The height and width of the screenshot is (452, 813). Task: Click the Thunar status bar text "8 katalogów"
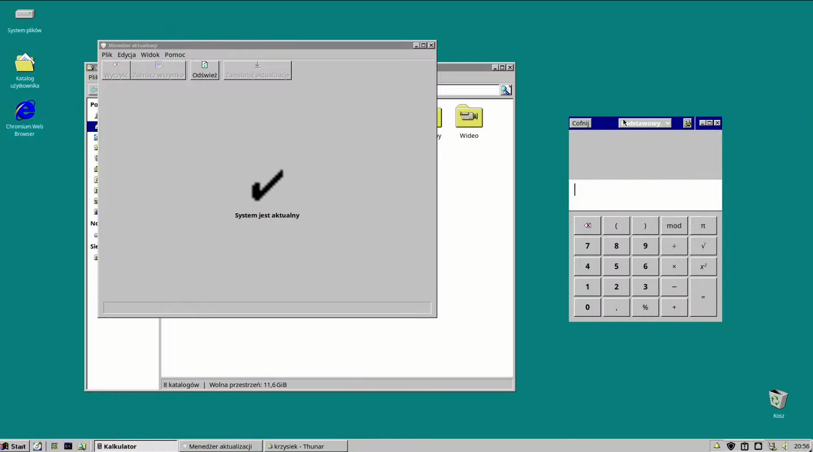point(181,385)
